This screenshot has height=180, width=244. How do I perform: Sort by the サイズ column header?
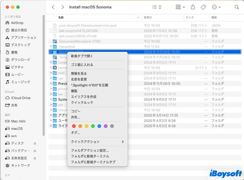pyautogui.click(x=190, y=17)
